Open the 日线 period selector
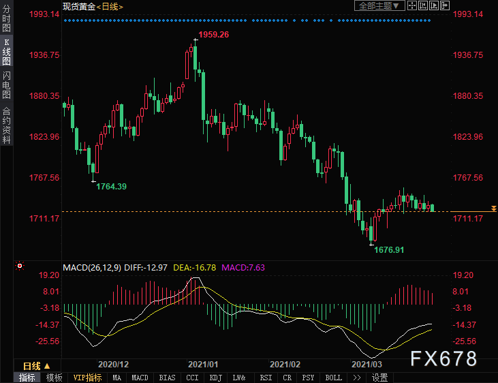The height and width of the screenshot is (383, 498). pos(36,366)
